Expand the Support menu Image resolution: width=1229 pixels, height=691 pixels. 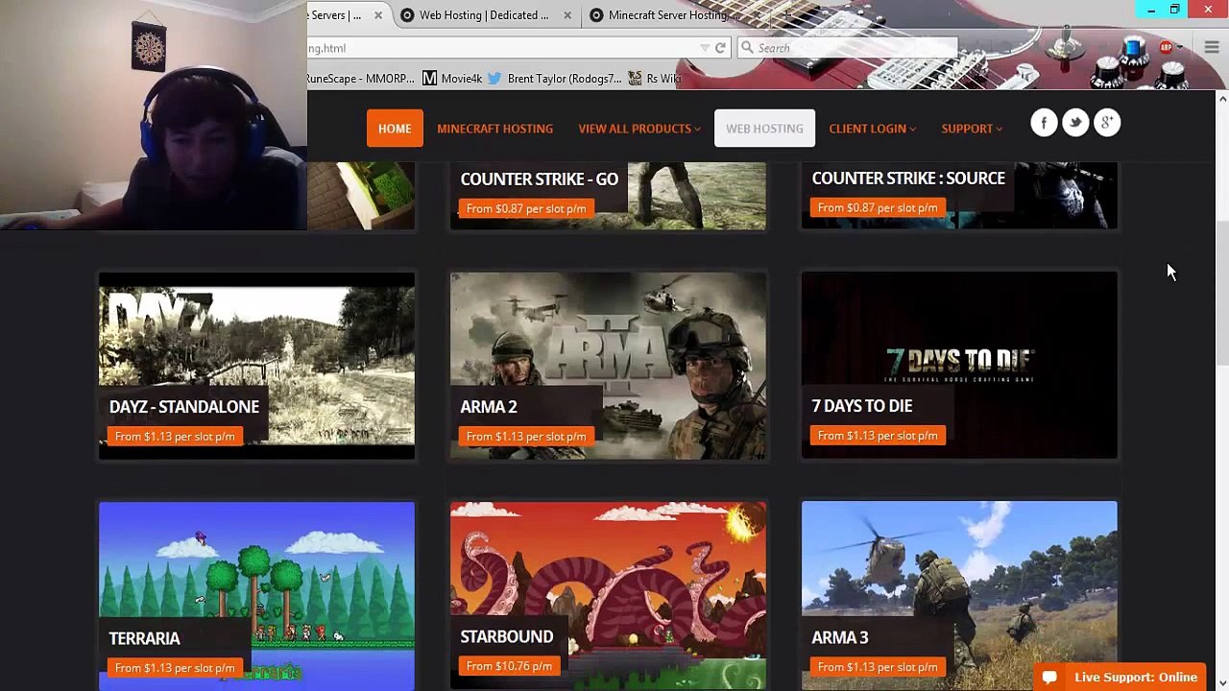point(972,129)
